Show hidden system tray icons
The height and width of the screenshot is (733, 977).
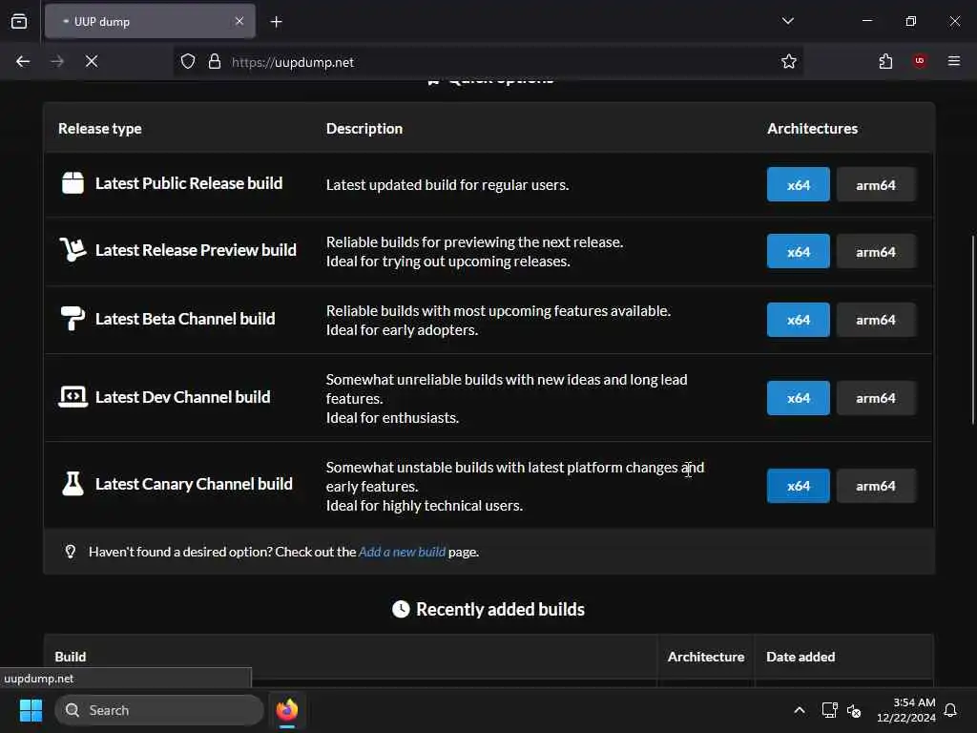coord(800,710)
